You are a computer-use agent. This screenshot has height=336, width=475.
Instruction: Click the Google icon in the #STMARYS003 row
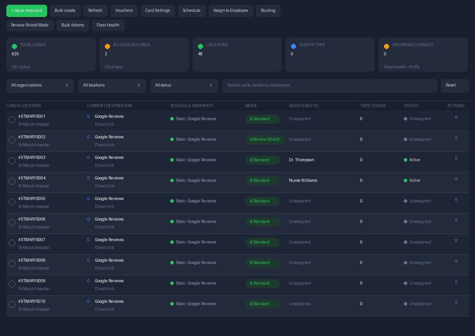(x=88, y=158)
